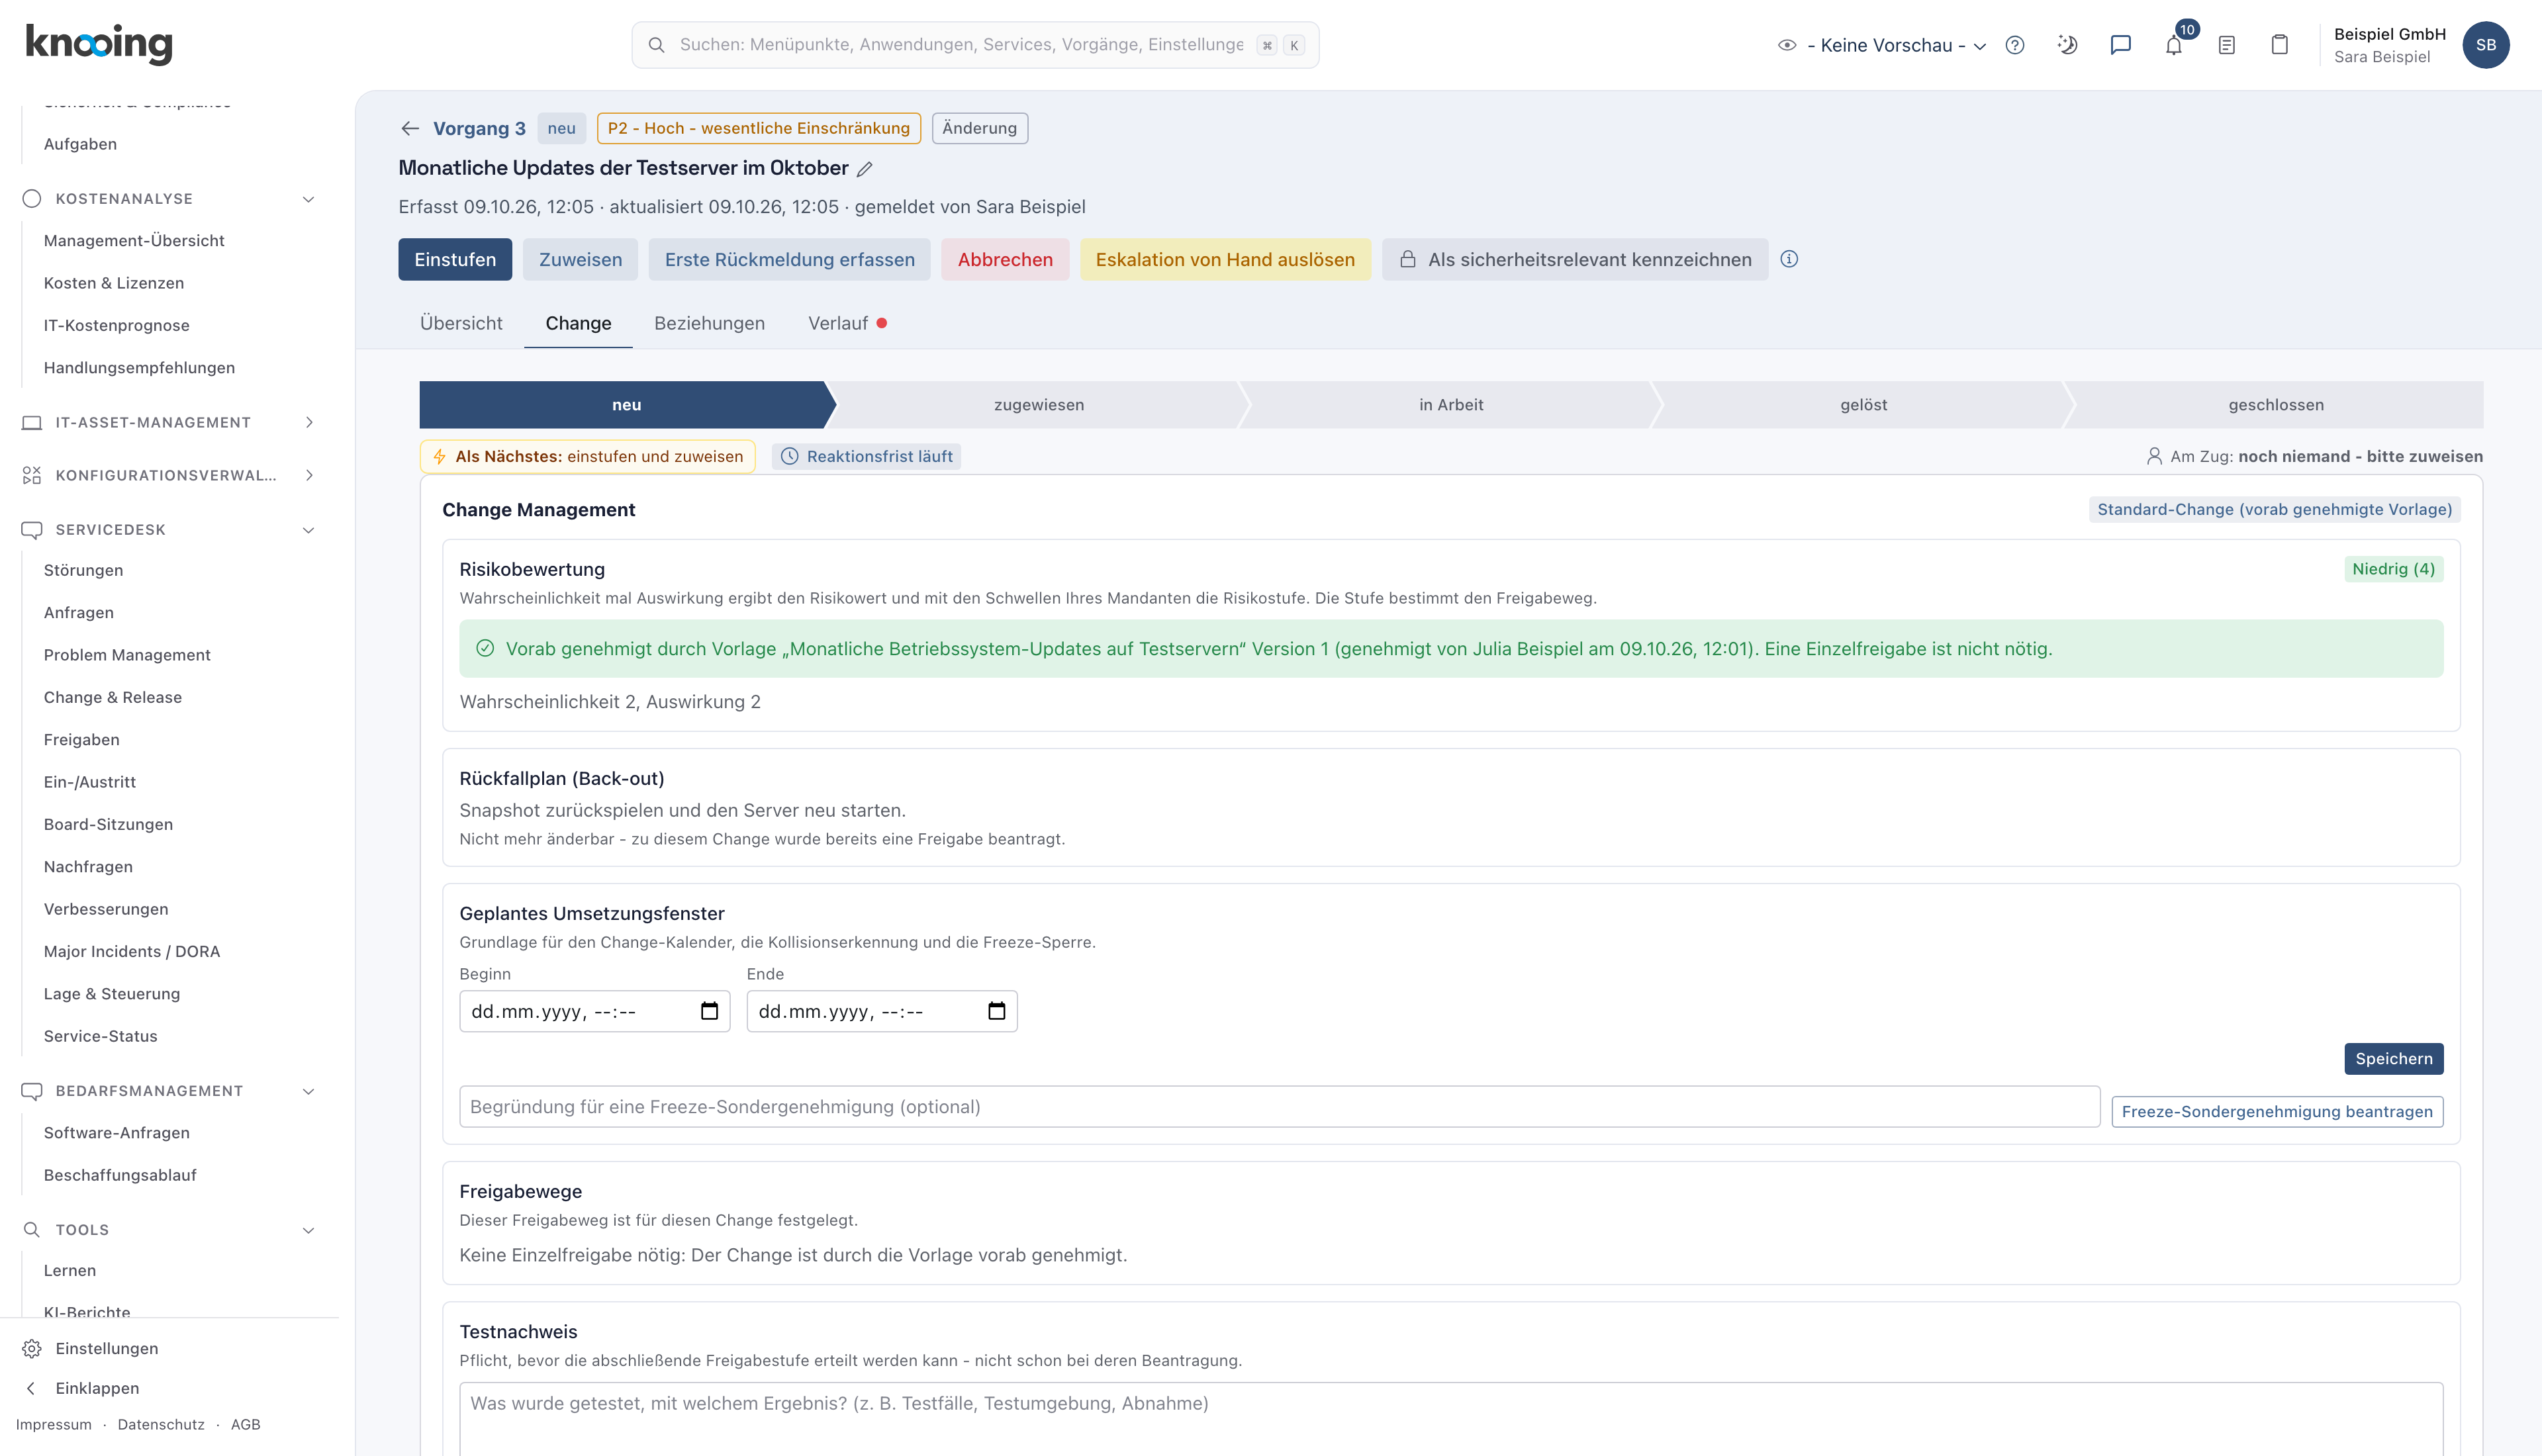Click the geschlossen progress step

coord(2276,405)
